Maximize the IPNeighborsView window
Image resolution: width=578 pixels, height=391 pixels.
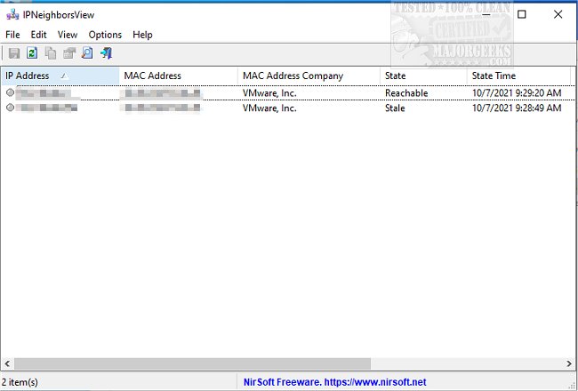(522, 14)
